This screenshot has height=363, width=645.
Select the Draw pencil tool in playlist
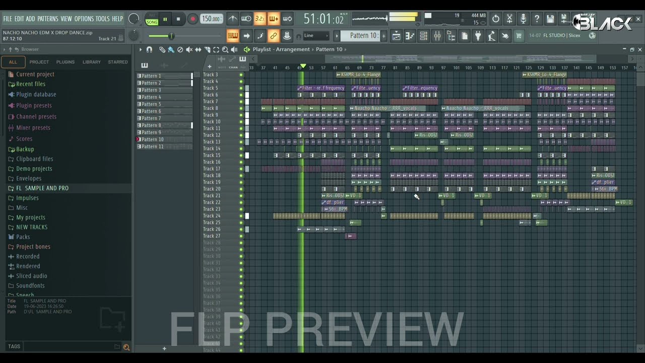point(162,49)
